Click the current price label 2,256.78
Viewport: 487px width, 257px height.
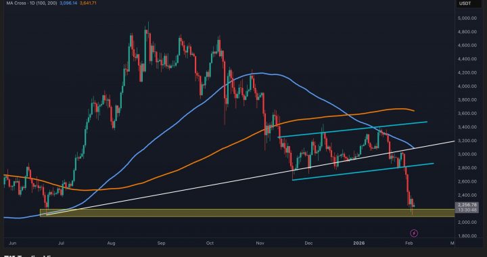coord(467,205)
